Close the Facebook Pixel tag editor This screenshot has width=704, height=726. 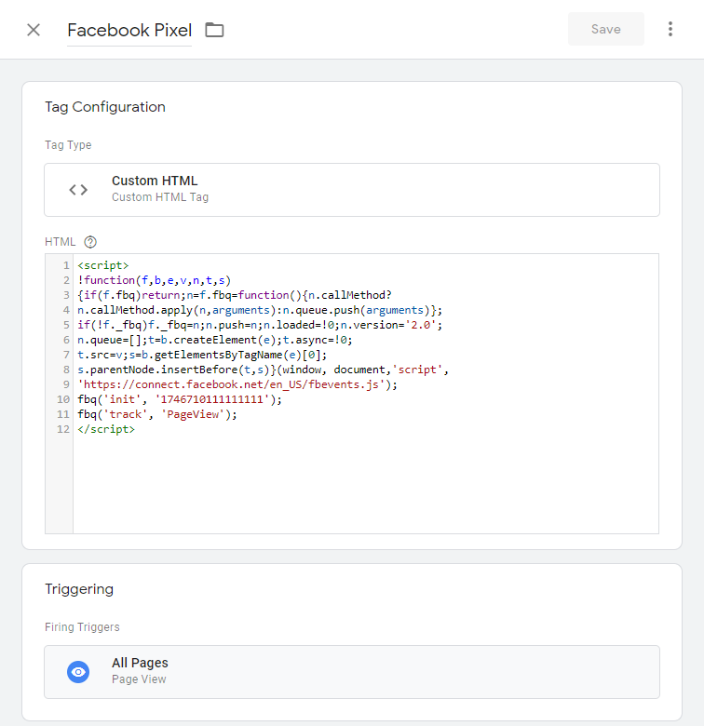34,30
